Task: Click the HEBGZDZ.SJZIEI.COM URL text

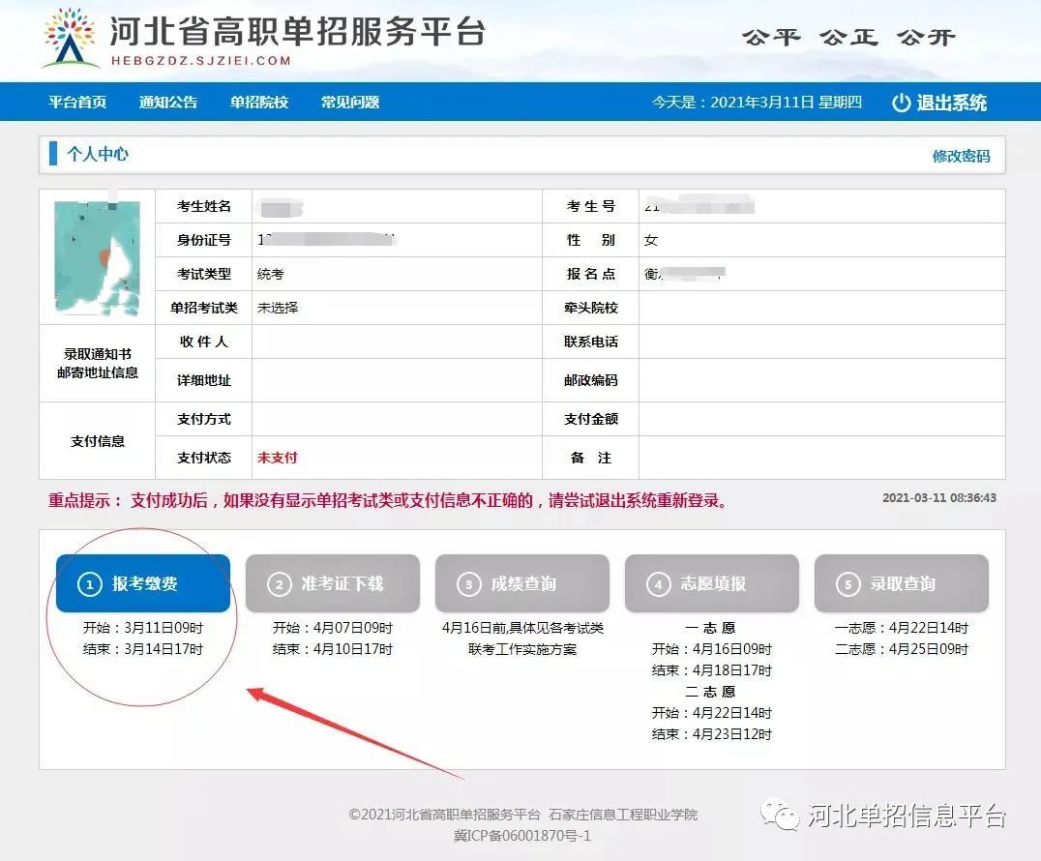Action: coord(201,60)
